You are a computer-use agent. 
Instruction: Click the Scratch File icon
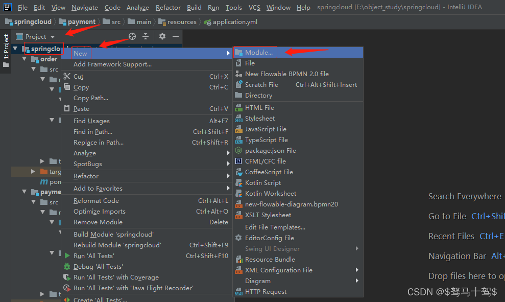[x=238, y=84]
